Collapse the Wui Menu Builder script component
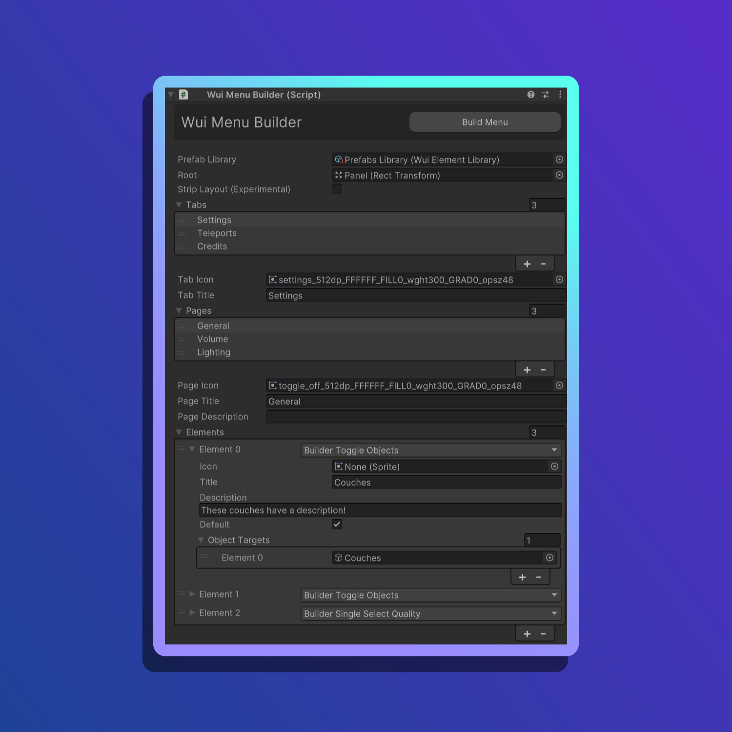This screenshot has width=732, height=732. (x=171, y=95)
